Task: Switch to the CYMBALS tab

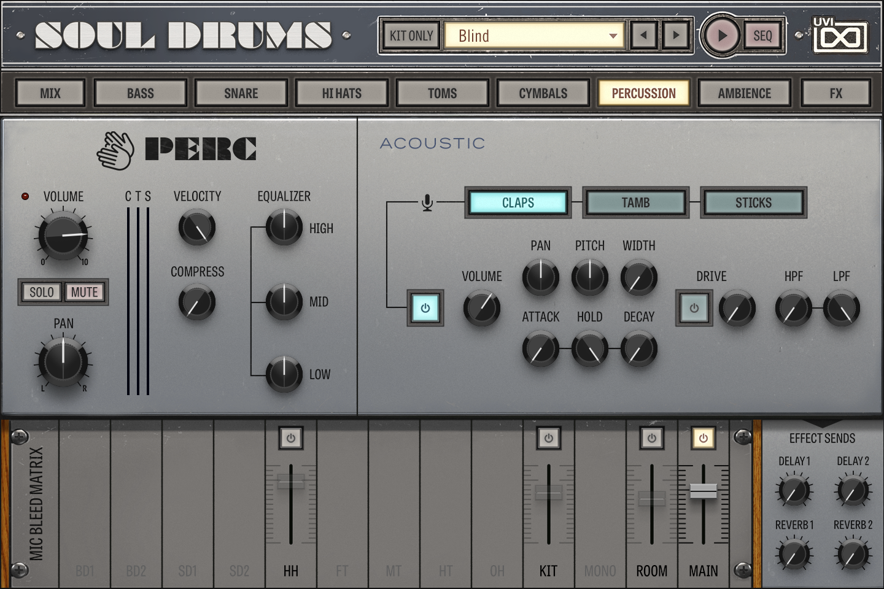Action: click(543, 93)
